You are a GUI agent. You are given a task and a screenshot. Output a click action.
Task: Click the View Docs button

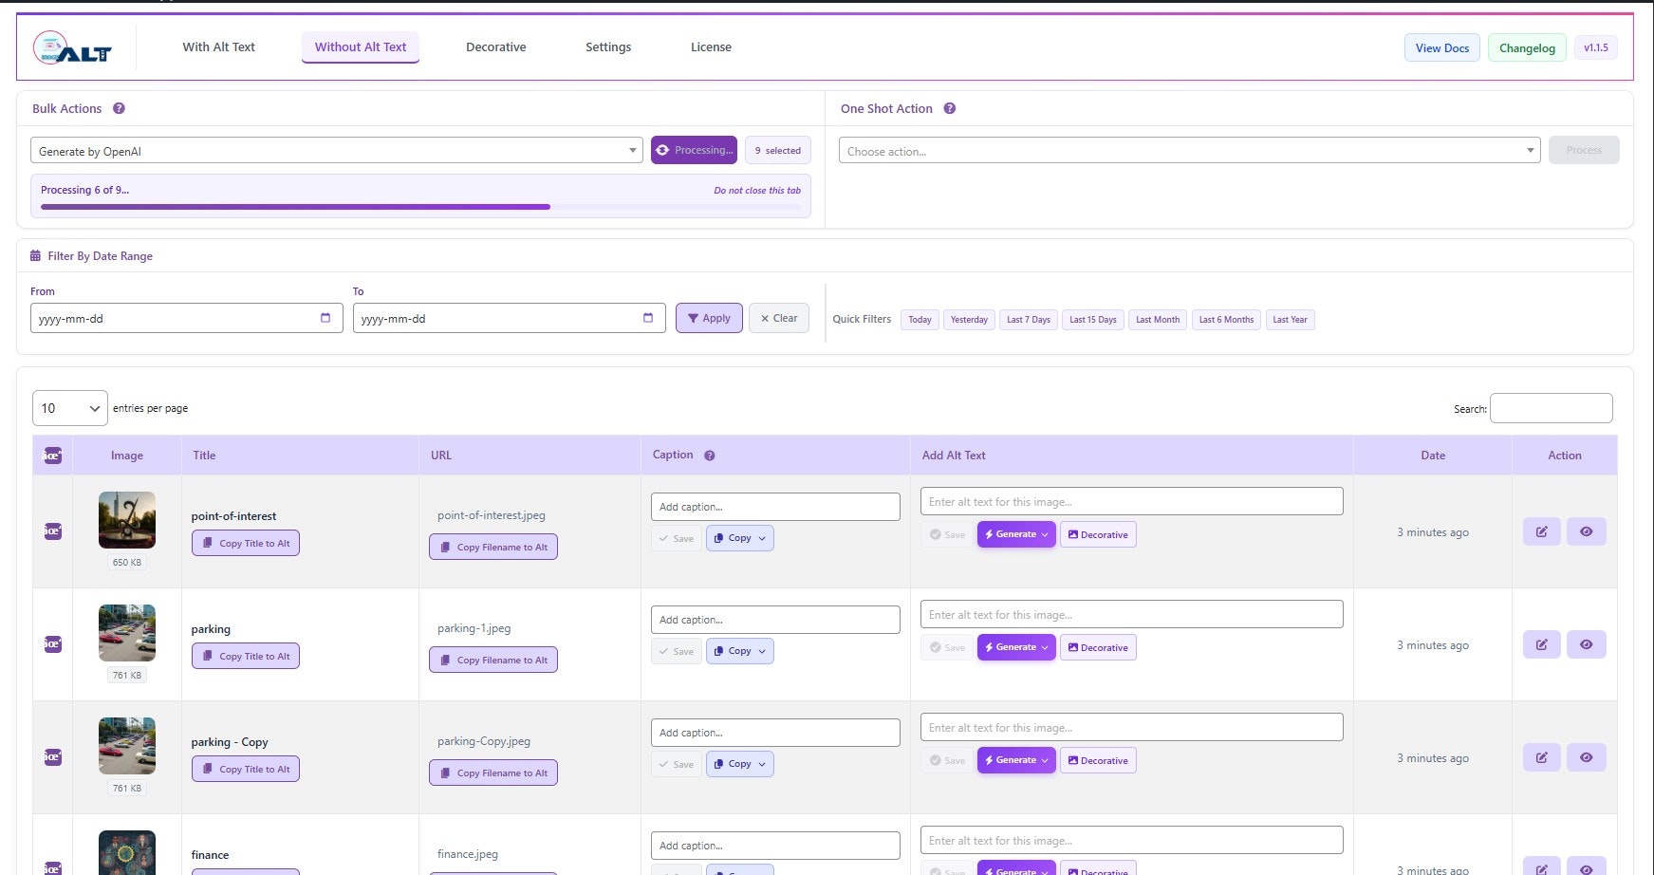1442,47
